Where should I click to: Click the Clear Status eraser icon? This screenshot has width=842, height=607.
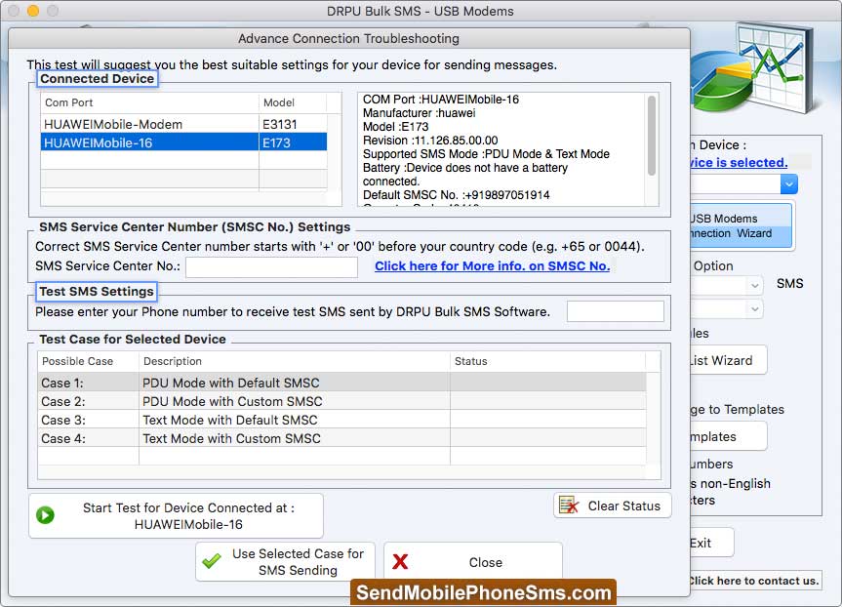[x=569, y=506]
